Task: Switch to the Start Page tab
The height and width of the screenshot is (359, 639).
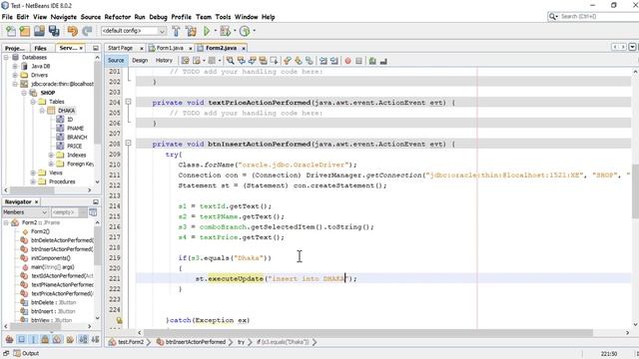Action: pyautogui.click(x=124, y=48)
